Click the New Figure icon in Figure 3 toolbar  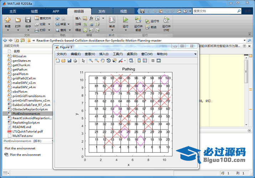pyautogui.click(x=58, y=61)
